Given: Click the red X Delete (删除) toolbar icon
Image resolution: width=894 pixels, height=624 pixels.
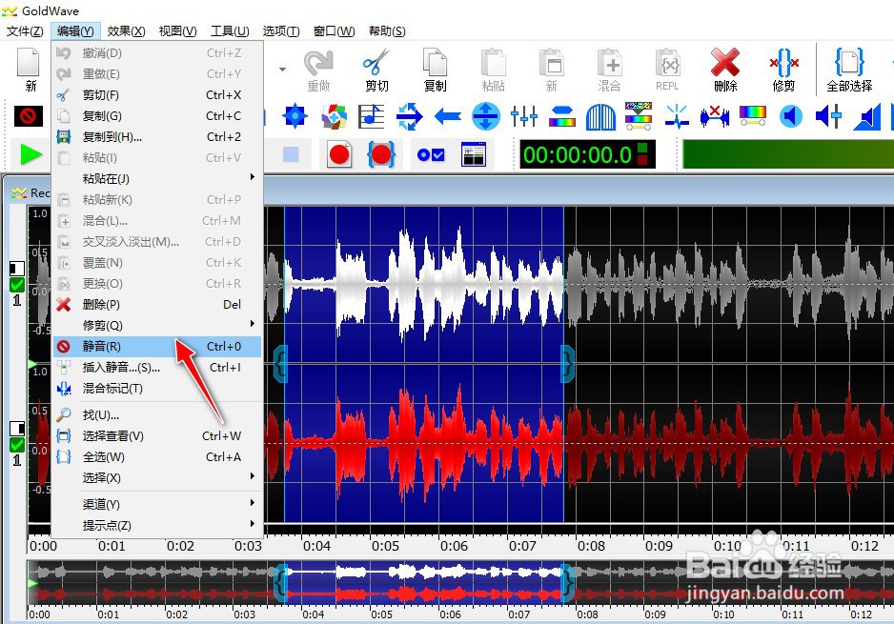Looking at the screenshot, I should click(725, 70).
